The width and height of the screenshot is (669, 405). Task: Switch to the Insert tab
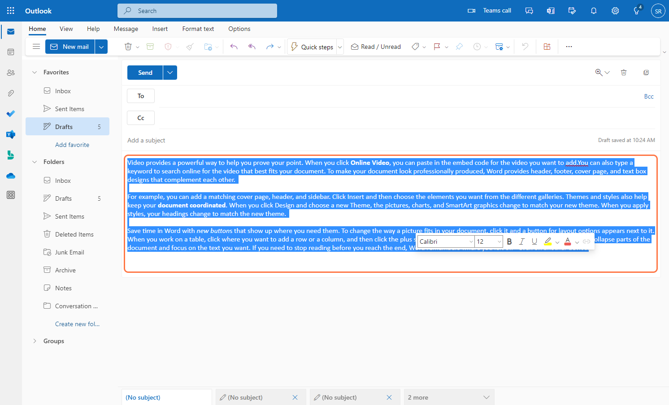tap(160, 29)
